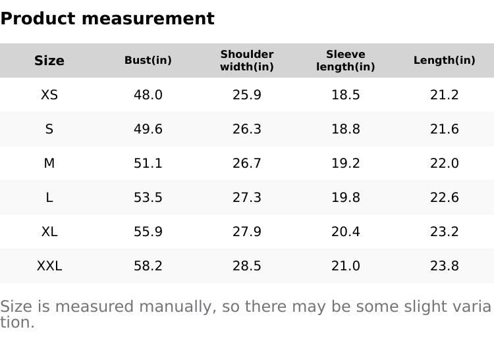Select the L length value 22.6
494x346 pixels.
(445, 197)
